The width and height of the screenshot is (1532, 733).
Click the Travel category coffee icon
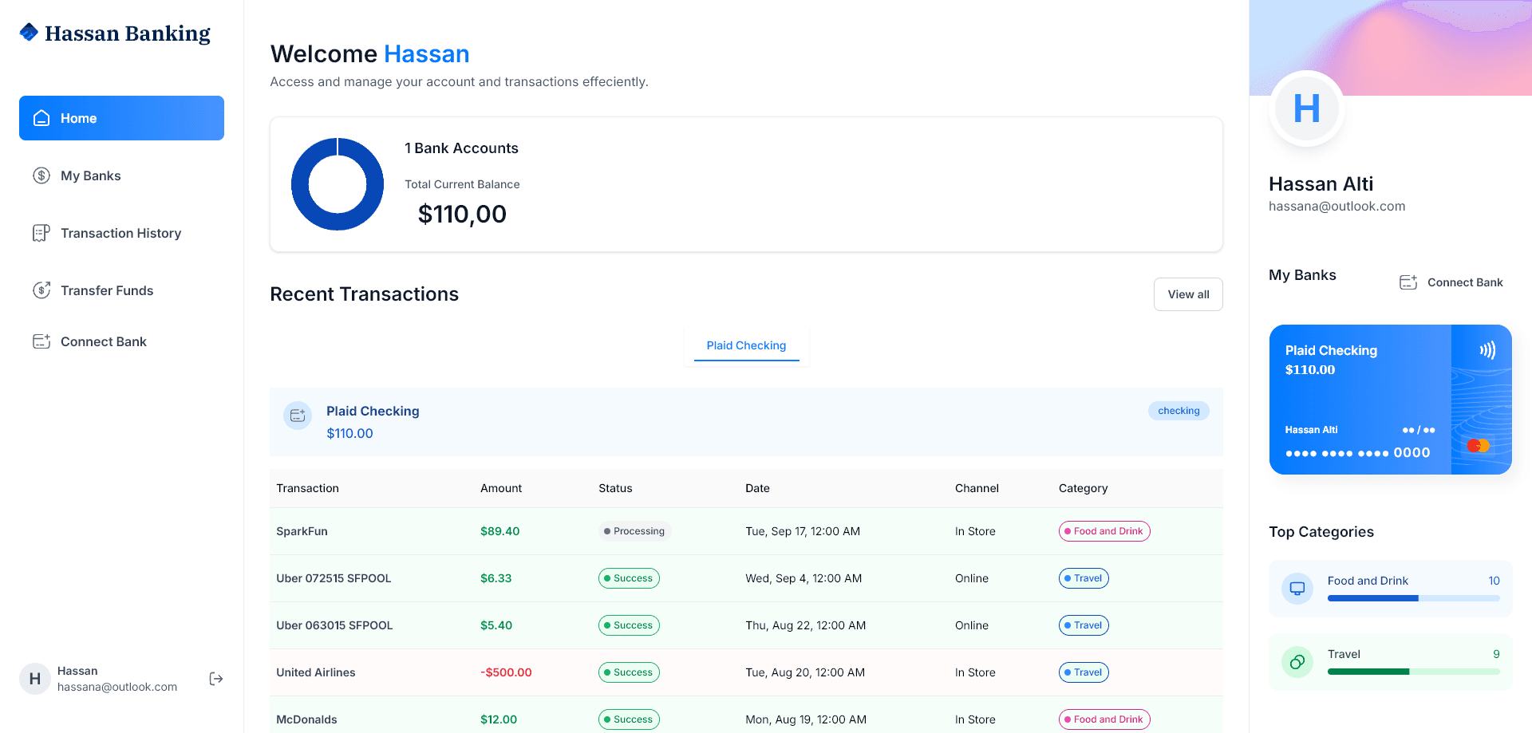point(1297,662)
